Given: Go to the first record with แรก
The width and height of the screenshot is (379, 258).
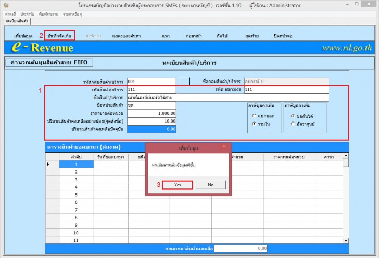Looking at the screenshot, I should click(166, 36).
